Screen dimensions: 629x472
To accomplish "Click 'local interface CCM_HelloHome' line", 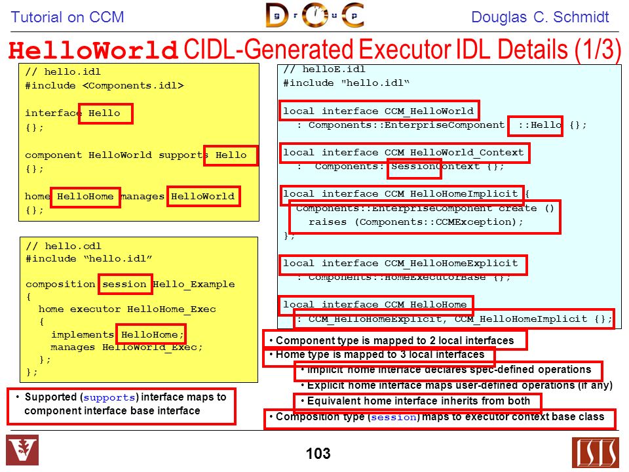I will [376, 305].
